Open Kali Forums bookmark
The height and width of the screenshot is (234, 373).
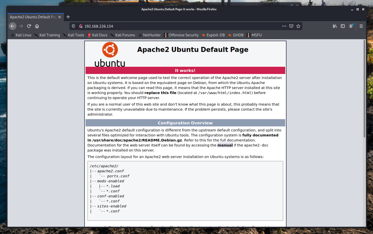[123, 35]
